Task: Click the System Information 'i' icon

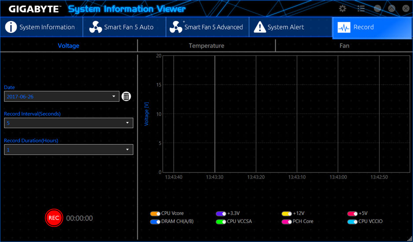Action: coord(11,27)
